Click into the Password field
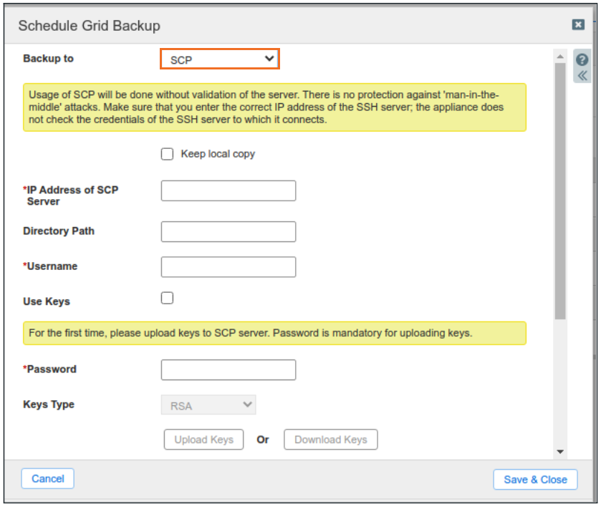Viewport: 601px width, 507px height. coord(228,370)
